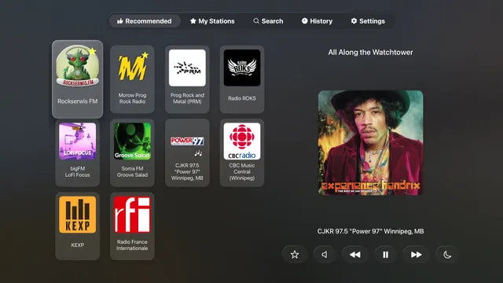
Task: Skip back with the rewind button
Action: pos(354,255)
